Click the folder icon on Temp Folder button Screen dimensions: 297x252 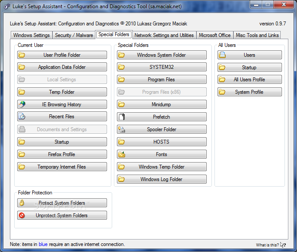click(22, 92)
